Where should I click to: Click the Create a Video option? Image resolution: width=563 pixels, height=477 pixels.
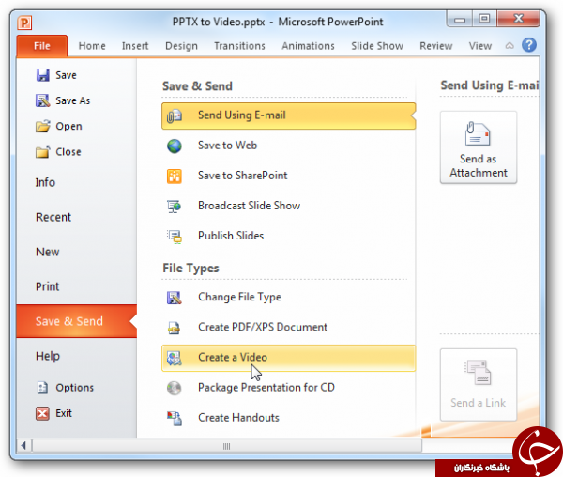(289, 358)
